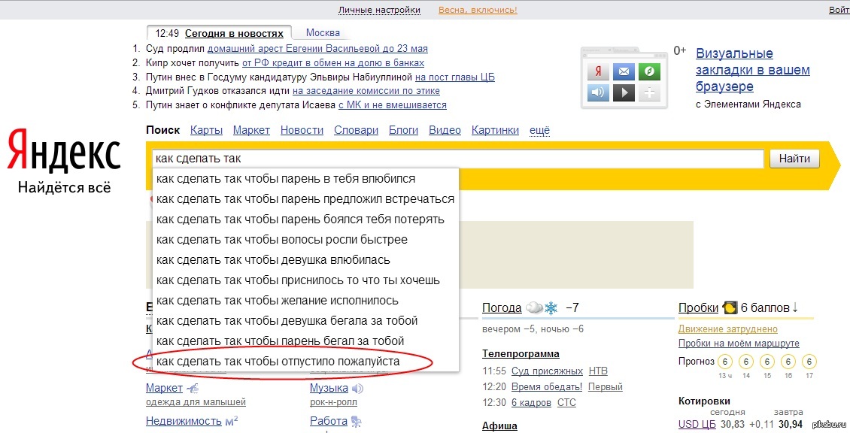Choose suggestion волосы росли быстрее
The image size is (850, 433).
[305, 240]
